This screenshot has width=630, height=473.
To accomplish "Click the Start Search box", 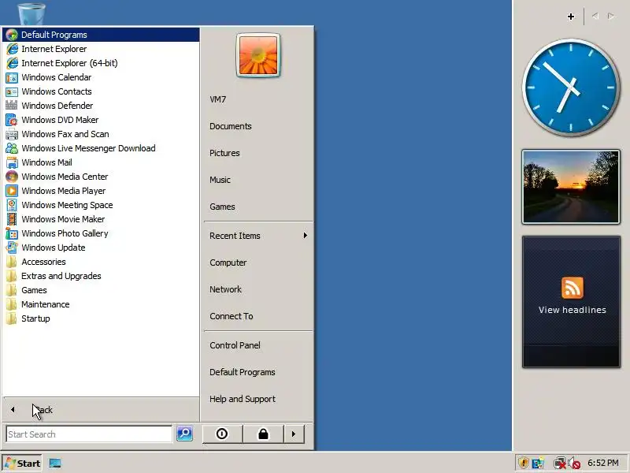I will click(89, 434).
